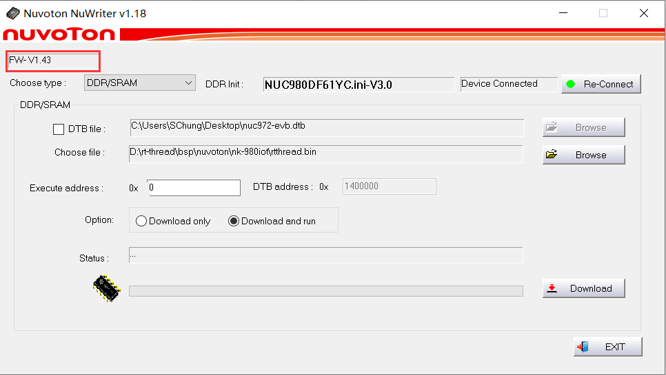Click the DDR/SRAM group label
The height and width of the screenshot is (375, 666).
point(45,105)
